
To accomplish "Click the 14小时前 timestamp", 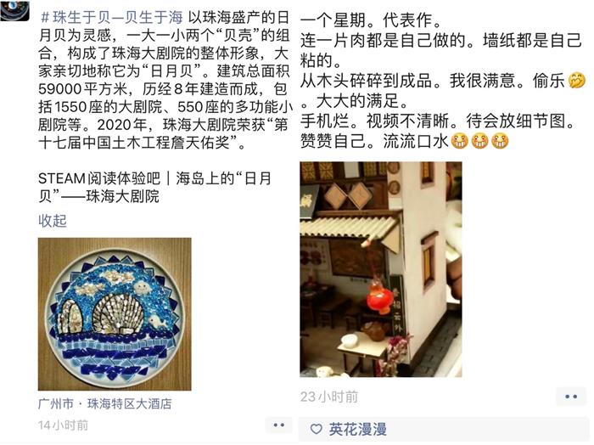I will [63, 425].
